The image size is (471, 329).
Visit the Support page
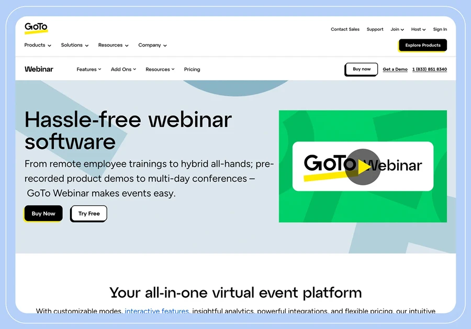[375, 29]
